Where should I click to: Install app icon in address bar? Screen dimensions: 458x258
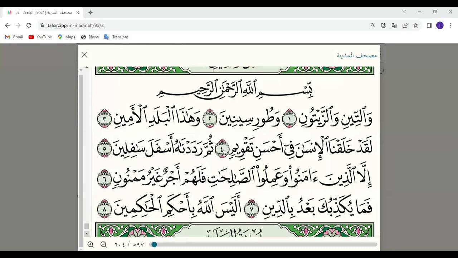[x=384, y=25]
